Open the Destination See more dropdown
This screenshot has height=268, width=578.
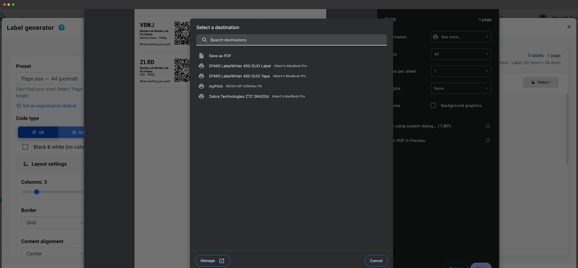(461, 37)
